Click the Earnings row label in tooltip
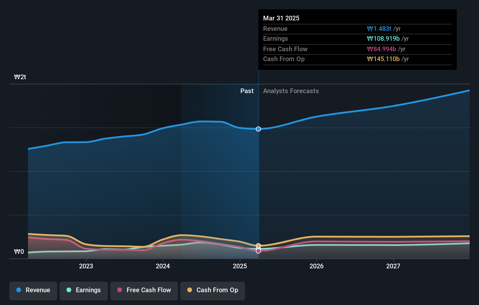 [275, 38]
